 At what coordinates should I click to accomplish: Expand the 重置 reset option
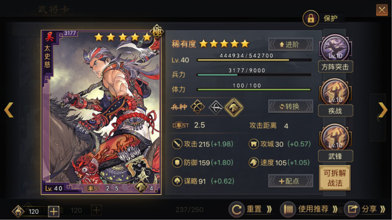coord(270,209)
